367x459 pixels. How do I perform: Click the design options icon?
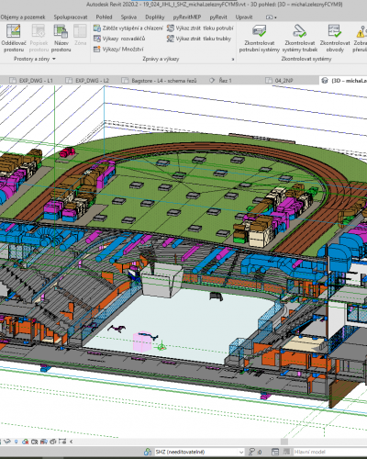coord(275,452)
